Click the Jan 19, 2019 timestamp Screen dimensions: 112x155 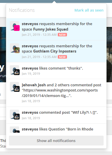[31, 74]
